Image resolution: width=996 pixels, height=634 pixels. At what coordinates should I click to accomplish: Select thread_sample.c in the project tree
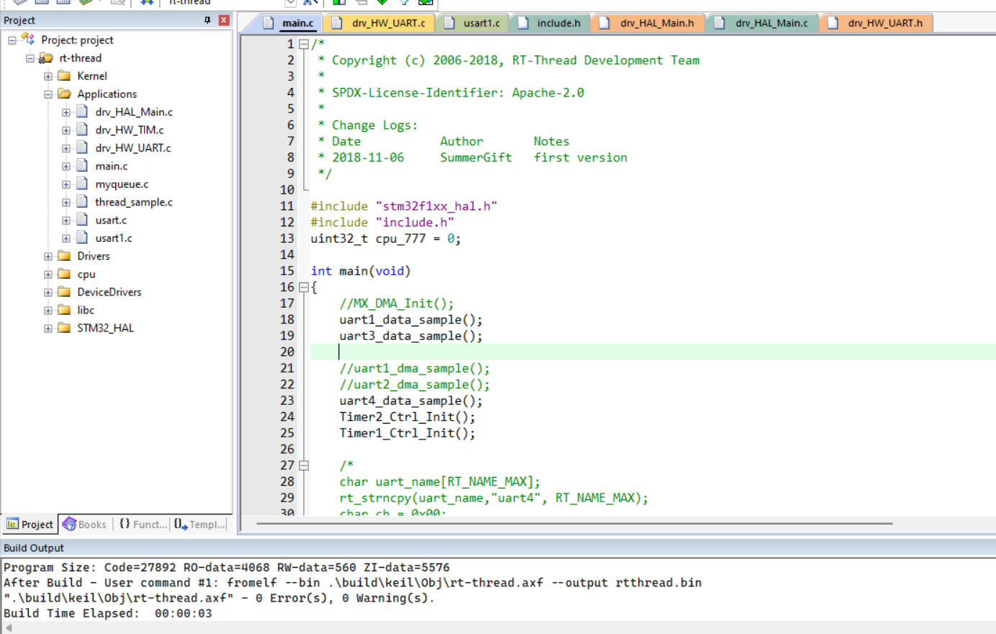click(x=133, y=202)
